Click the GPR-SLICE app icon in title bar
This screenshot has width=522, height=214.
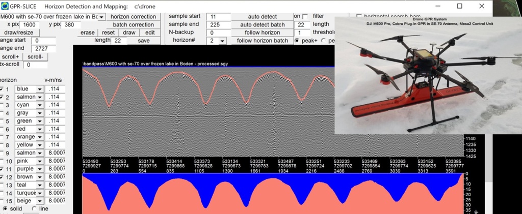[5, 6]
